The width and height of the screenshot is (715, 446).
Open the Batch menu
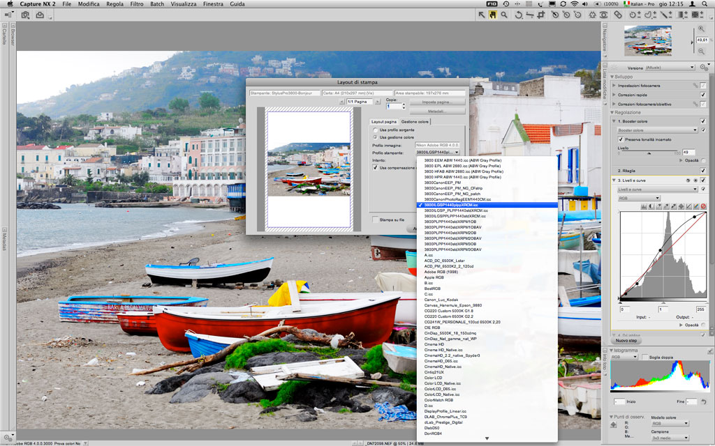click(x=157, y=3)
